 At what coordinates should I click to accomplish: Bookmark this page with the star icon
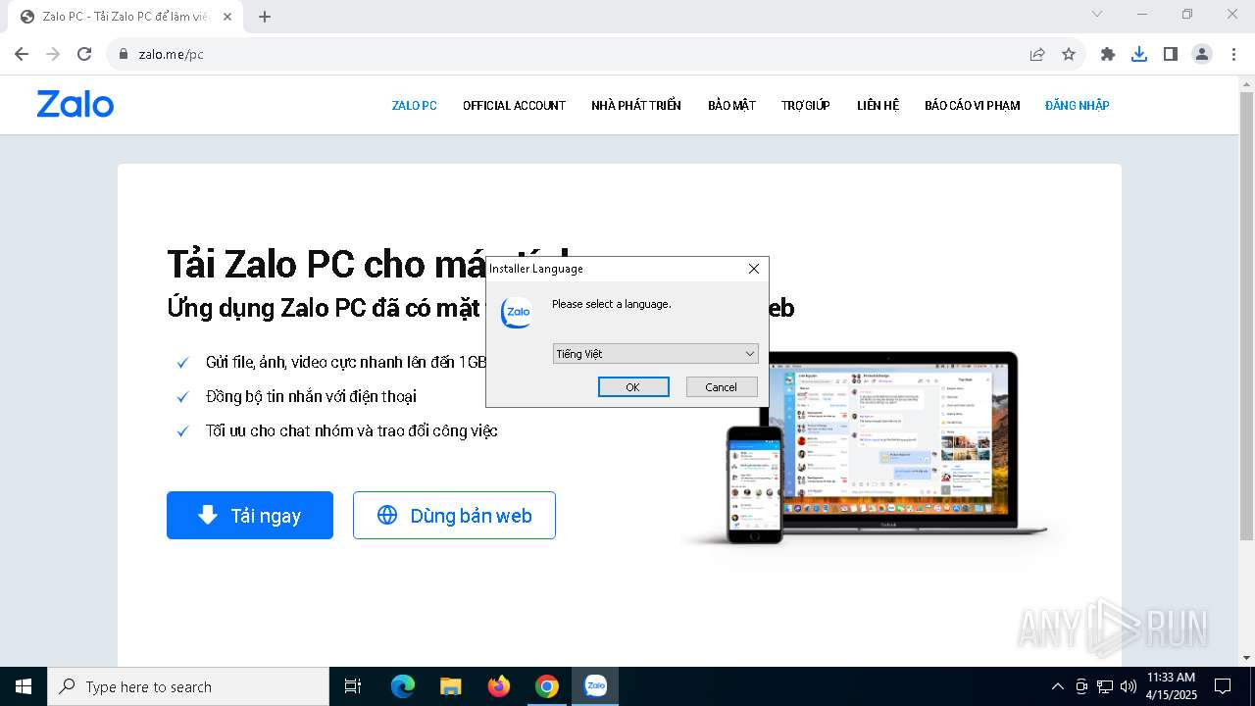(x=1069, y=54)
